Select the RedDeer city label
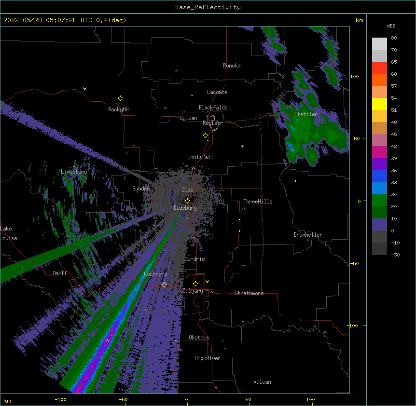416x406 pixels. 212,123
